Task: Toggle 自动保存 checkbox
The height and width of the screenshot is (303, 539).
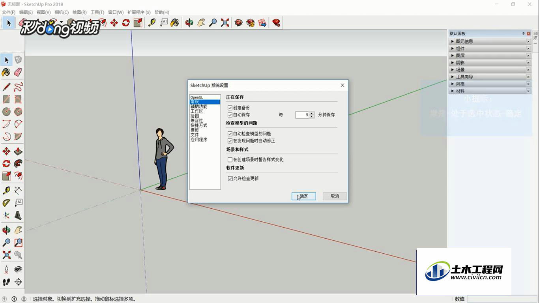Action: coord(230,115)
